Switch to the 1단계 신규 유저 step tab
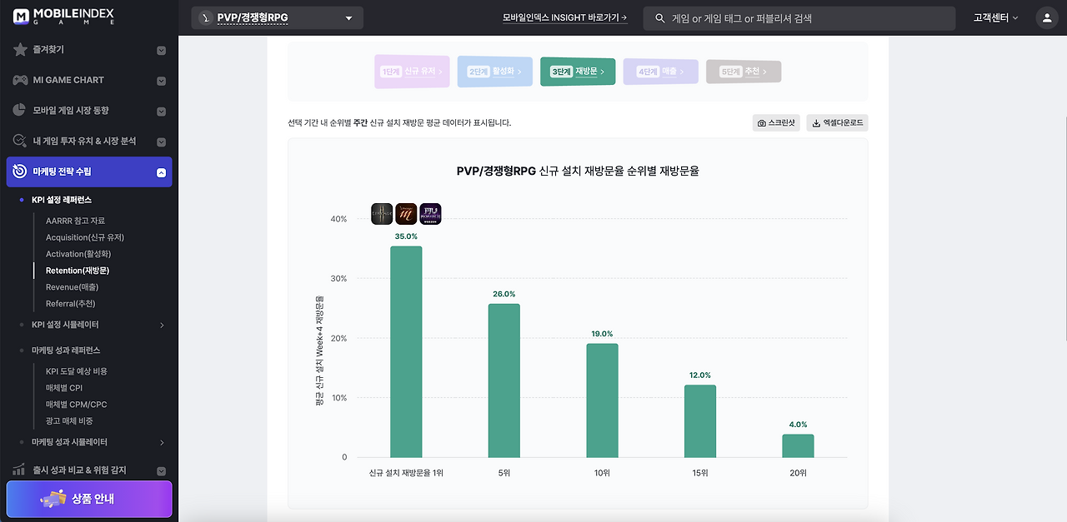The height and width of the screenshot is (522, 1067). coord(412,72)
